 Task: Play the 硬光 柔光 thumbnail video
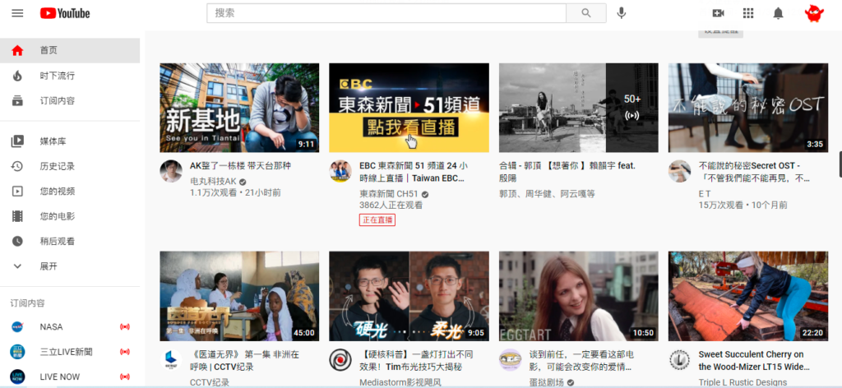pos(409,296)
